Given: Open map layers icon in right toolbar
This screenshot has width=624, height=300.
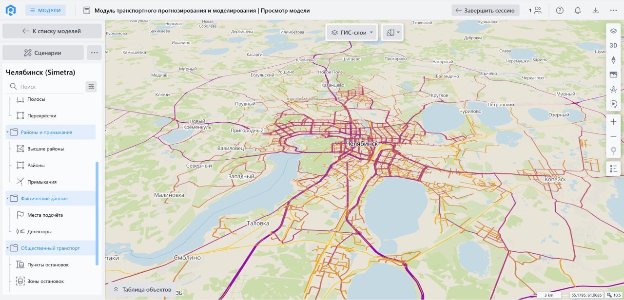Looking at the screenshot, I should [x=613, y=31].
